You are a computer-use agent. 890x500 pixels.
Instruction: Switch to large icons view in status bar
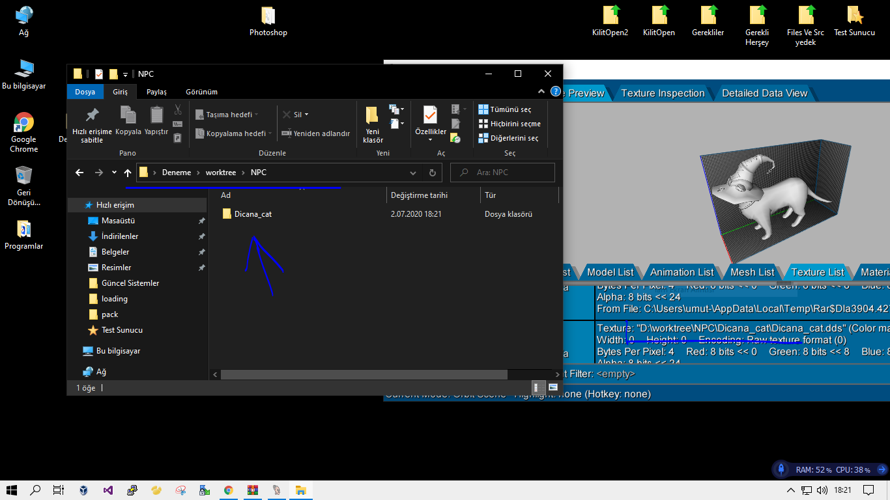(553, 387)
